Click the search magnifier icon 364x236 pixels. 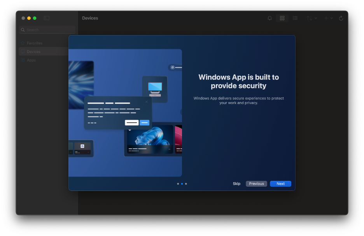tap(23, 30)
